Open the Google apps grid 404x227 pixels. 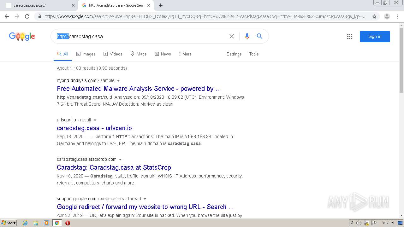(x=350, y=37)
